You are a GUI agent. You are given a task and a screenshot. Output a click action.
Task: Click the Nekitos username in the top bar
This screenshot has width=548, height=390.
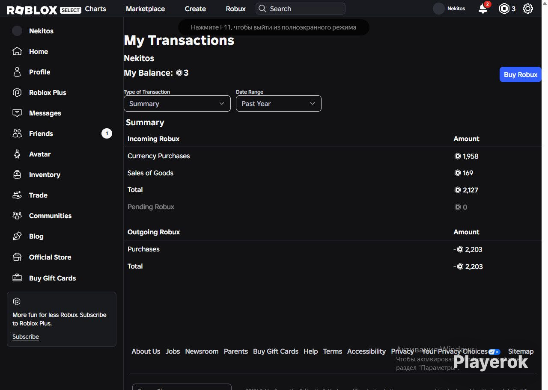point(456,9)
